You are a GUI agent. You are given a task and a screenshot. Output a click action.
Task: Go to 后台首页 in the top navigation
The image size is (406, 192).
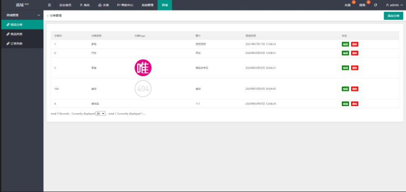tap(65, 5)
